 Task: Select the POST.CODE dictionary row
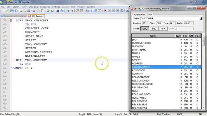(x=167, y=70)
